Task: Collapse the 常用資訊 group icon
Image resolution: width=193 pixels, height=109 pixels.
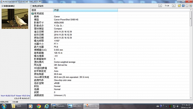Action: [32, 13]
